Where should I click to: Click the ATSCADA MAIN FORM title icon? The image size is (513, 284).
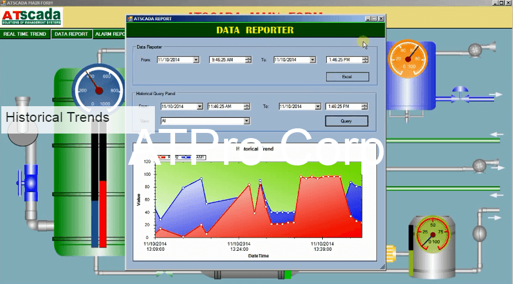tap(3, 3)
